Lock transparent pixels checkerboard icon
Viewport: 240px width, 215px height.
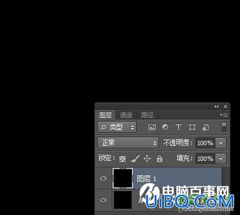pos(122,159)
